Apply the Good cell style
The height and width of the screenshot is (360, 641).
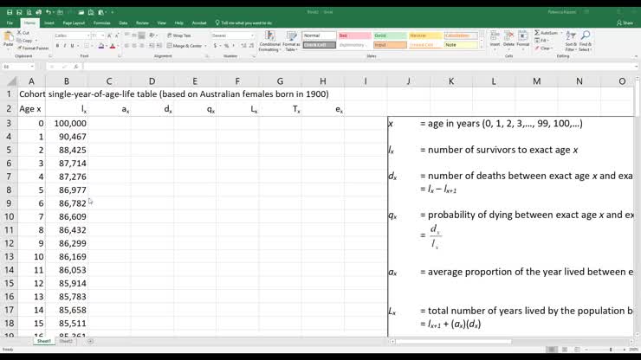pyautogui.click(x=390, y=36)
